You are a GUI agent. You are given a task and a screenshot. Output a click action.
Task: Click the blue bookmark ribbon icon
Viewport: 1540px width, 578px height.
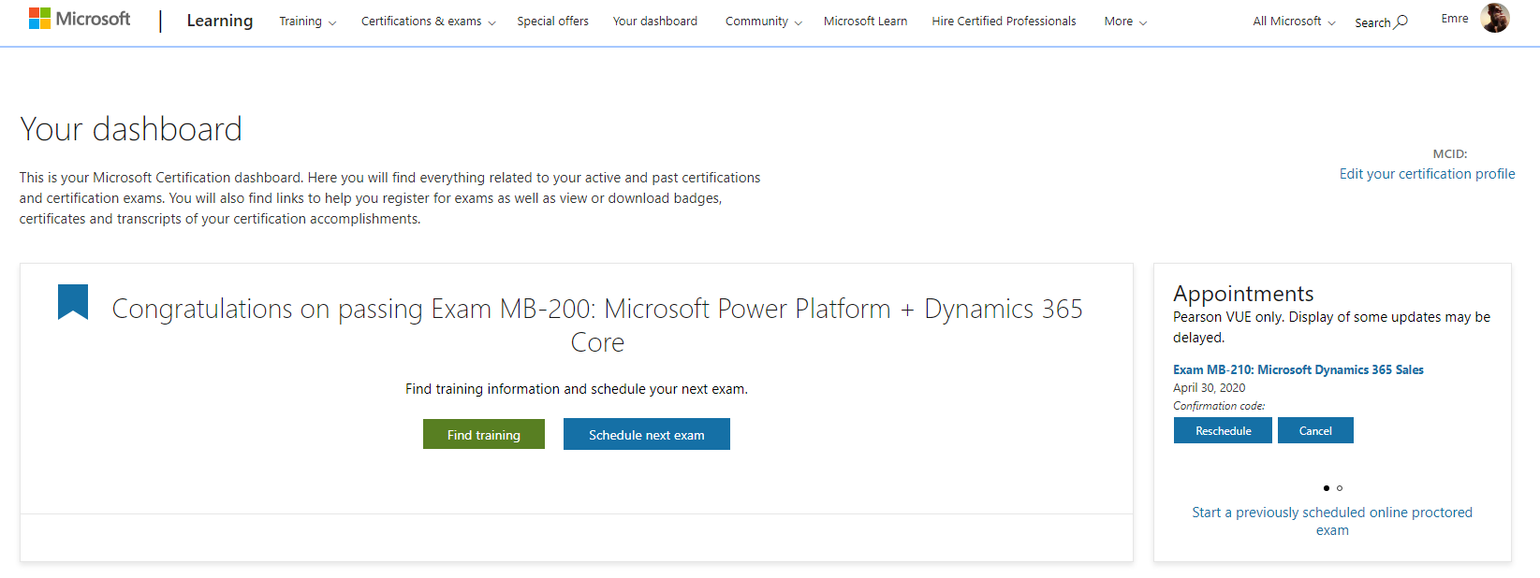coord(73,302)
